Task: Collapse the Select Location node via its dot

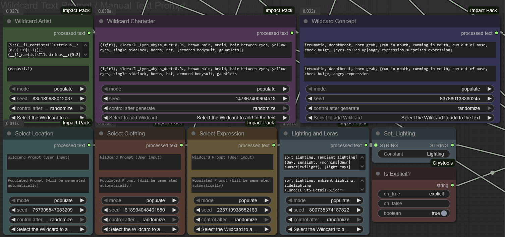Action: 9,133
